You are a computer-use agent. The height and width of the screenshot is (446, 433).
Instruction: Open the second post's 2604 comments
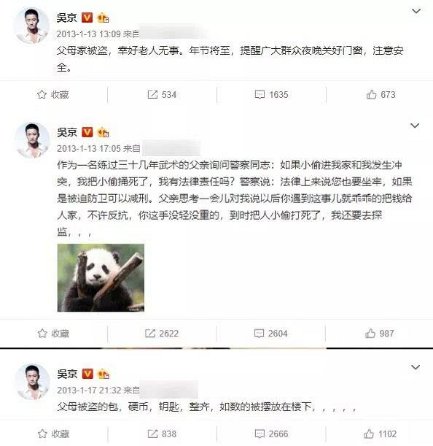(x=270, y=333)
